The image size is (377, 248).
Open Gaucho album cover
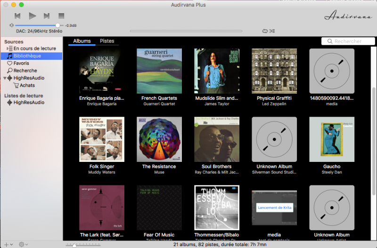(x=332, y=139)
